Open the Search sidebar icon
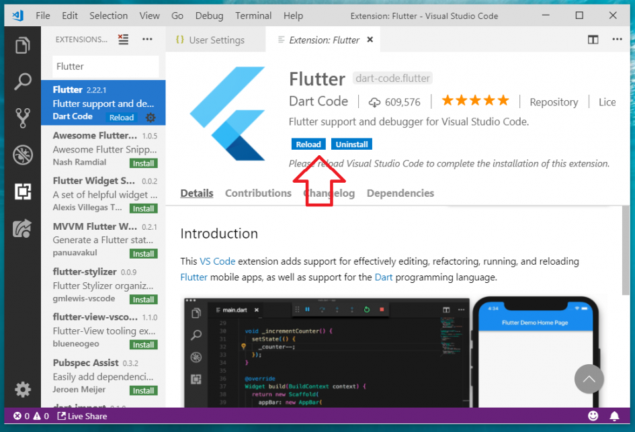This screenshot has width=635, height=432. (23, 81)
